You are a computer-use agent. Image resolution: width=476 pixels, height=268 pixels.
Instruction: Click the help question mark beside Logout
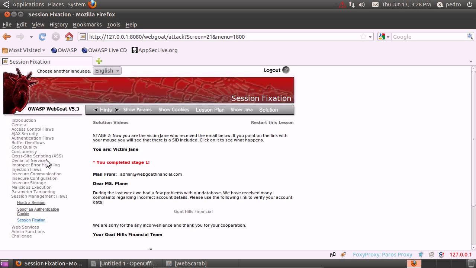(x=286, y=70)
